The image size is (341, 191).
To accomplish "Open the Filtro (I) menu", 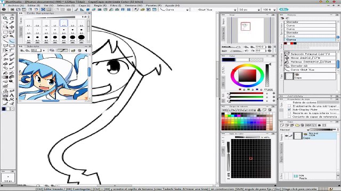I will click(116, 5).
